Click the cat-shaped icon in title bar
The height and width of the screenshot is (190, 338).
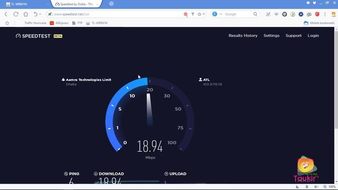coord(308,3)
